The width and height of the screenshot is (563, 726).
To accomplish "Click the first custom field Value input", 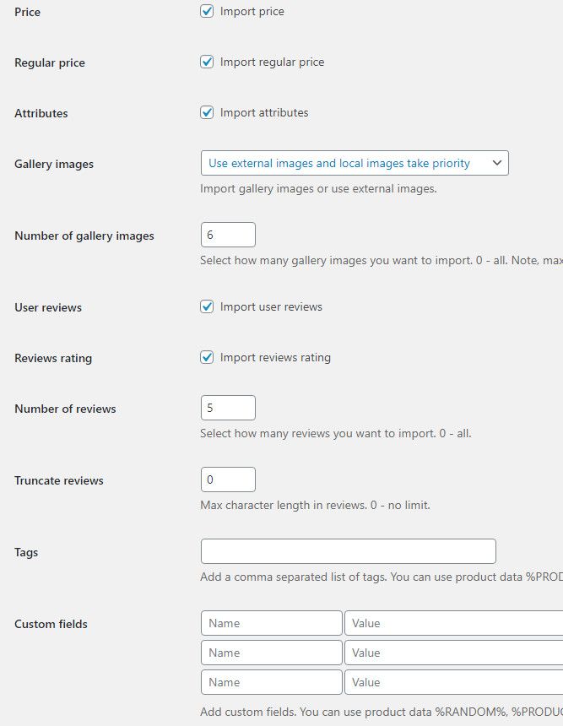I will coord(453,623).
